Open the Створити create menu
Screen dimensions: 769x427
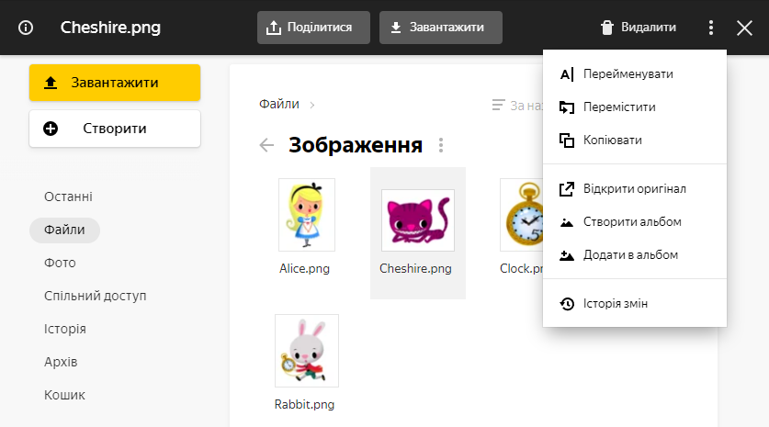point(115,129)
